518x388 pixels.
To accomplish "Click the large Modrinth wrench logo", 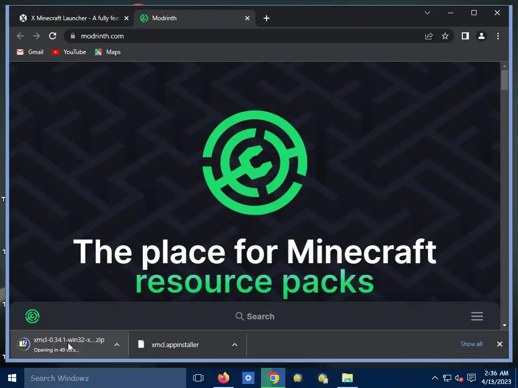I will [x=255, y=162].
